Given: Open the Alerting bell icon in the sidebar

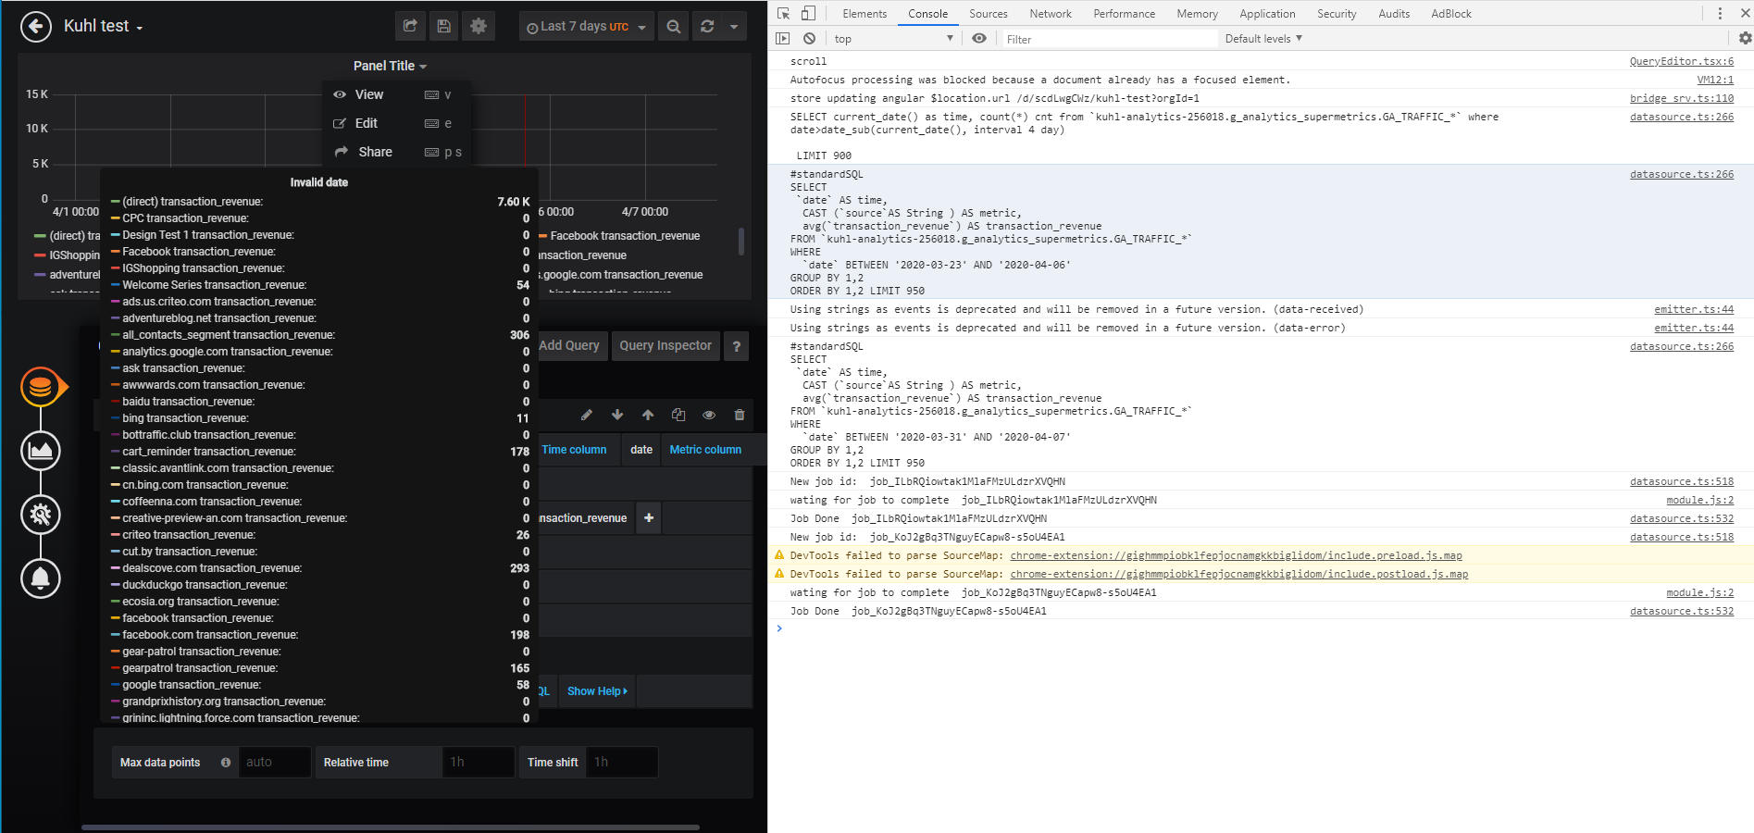Looking at the screenshot, I should click(41, 578).
